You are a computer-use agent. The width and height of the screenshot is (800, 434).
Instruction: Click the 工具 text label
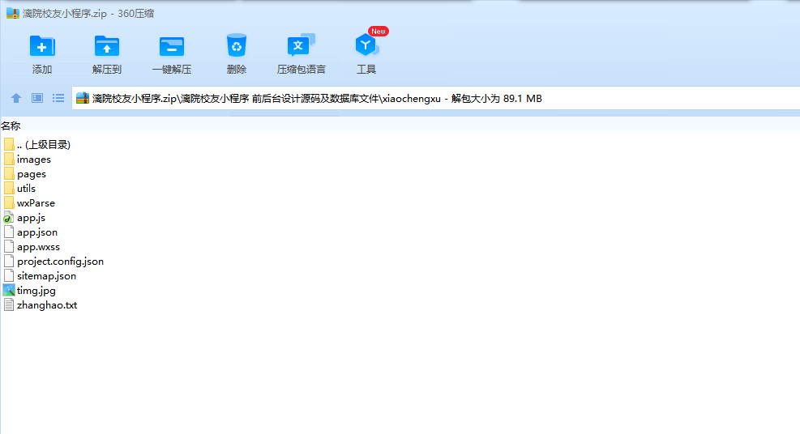pyautogui.click(x=366, y=70)
